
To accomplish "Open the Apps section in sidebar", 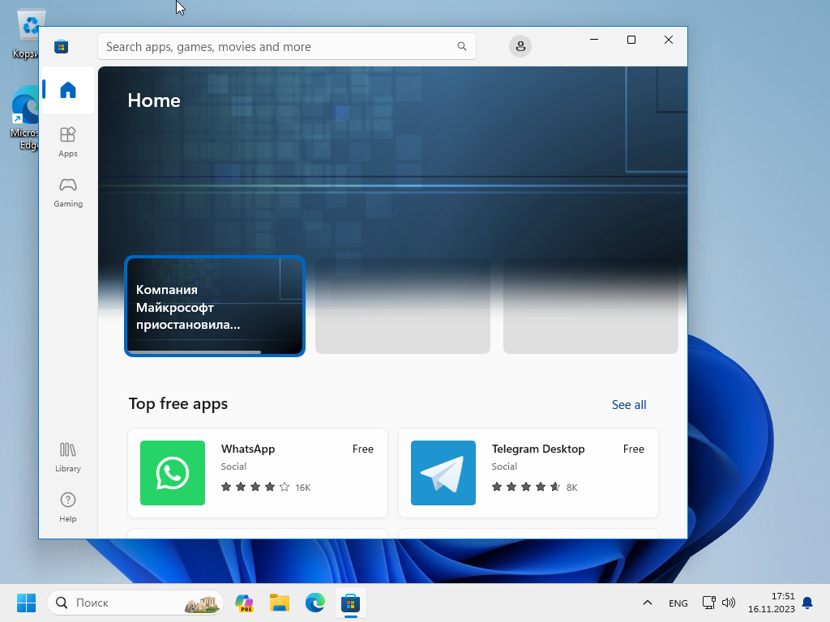I will pyautogui.click(x=68, y=141).
